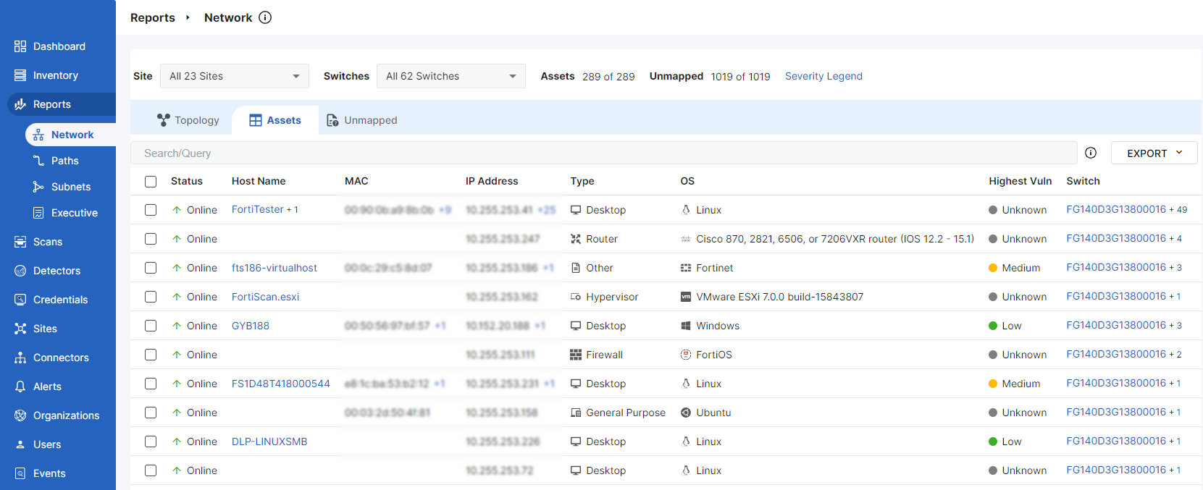The image size is (1203, 490).
Task: Check the box for FortiTester row
Action: pyautogui.click(x=151, y=210)
